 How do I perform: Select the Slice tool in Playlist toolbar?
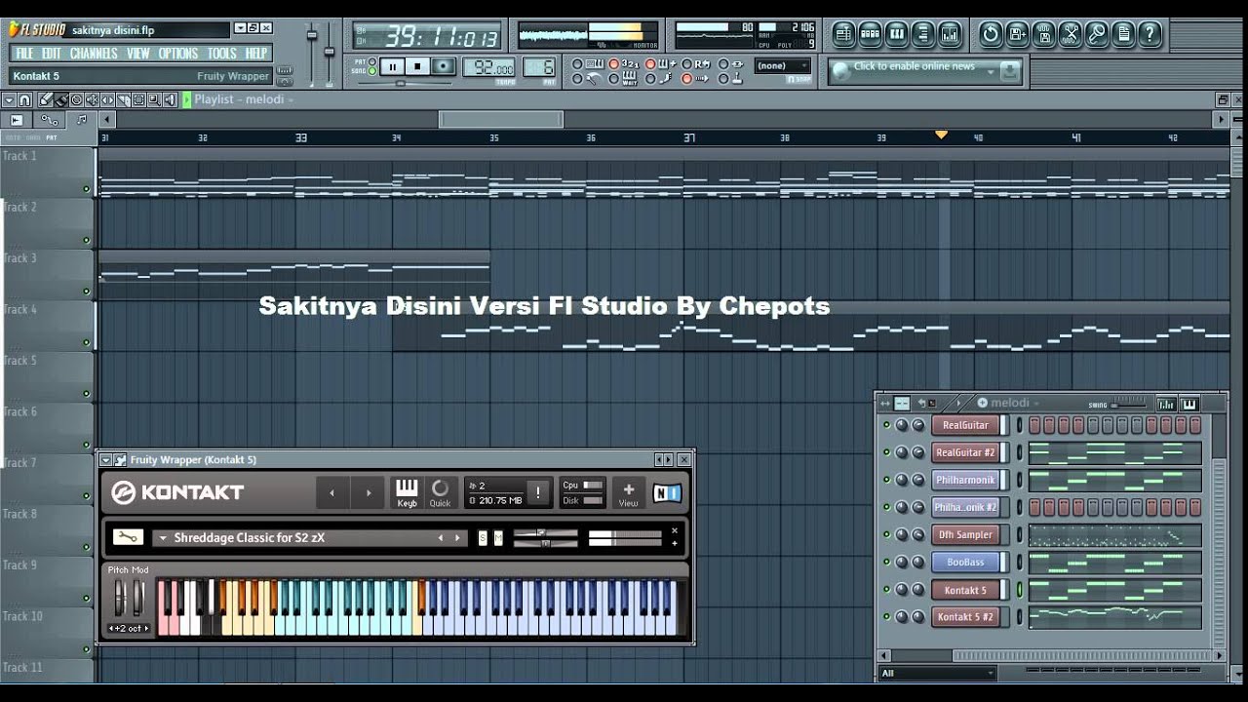123,99
